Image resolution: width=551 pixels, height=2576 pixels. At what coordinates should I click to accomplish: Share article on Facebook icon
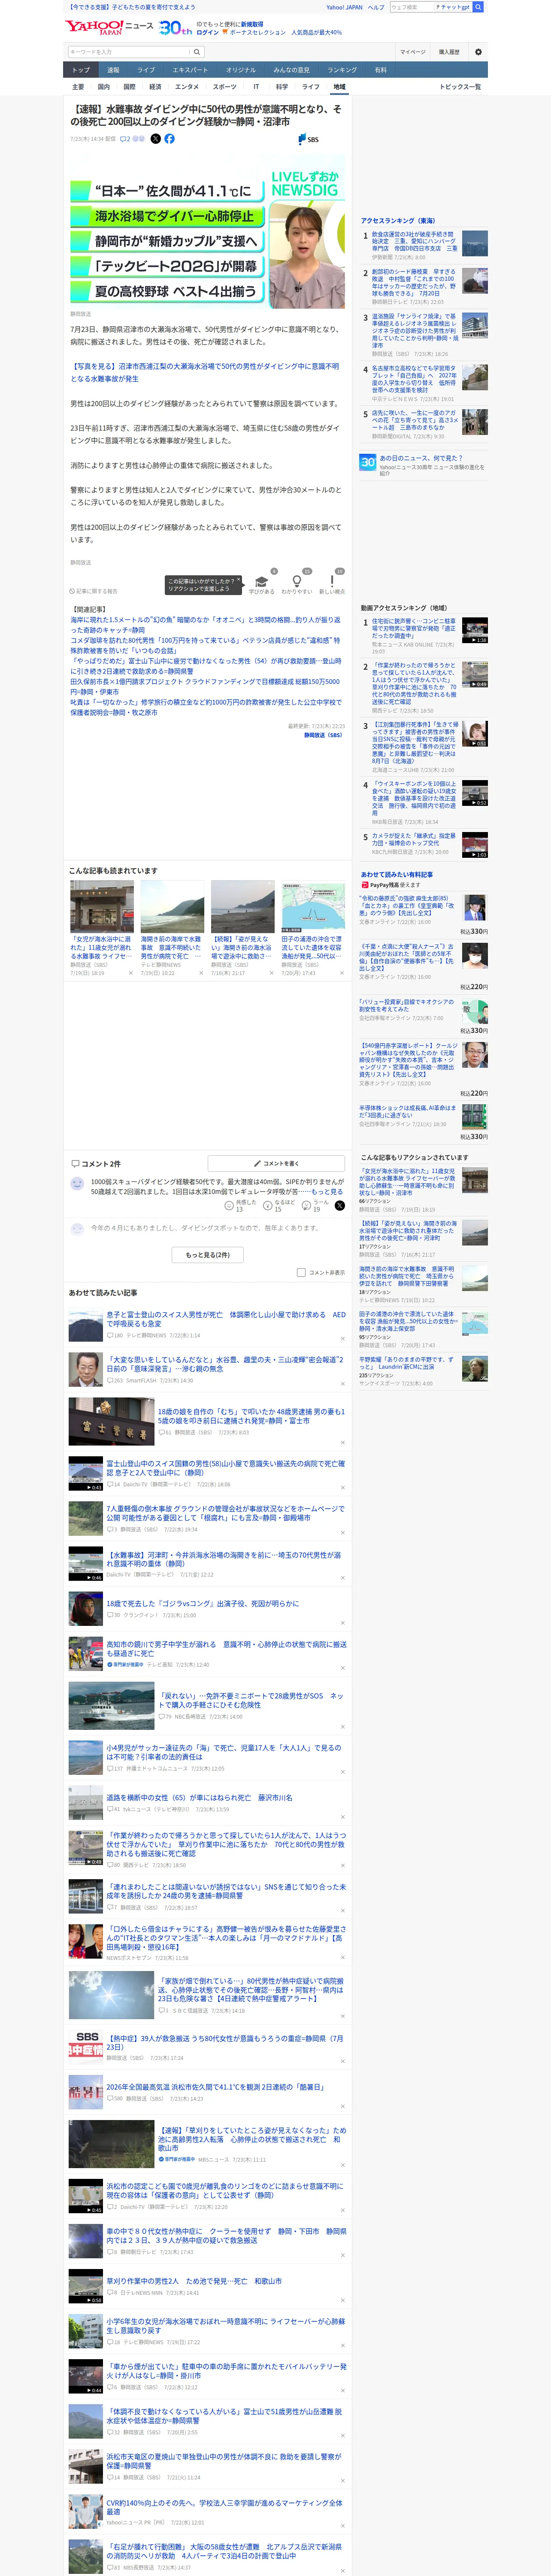click(169, 139)
